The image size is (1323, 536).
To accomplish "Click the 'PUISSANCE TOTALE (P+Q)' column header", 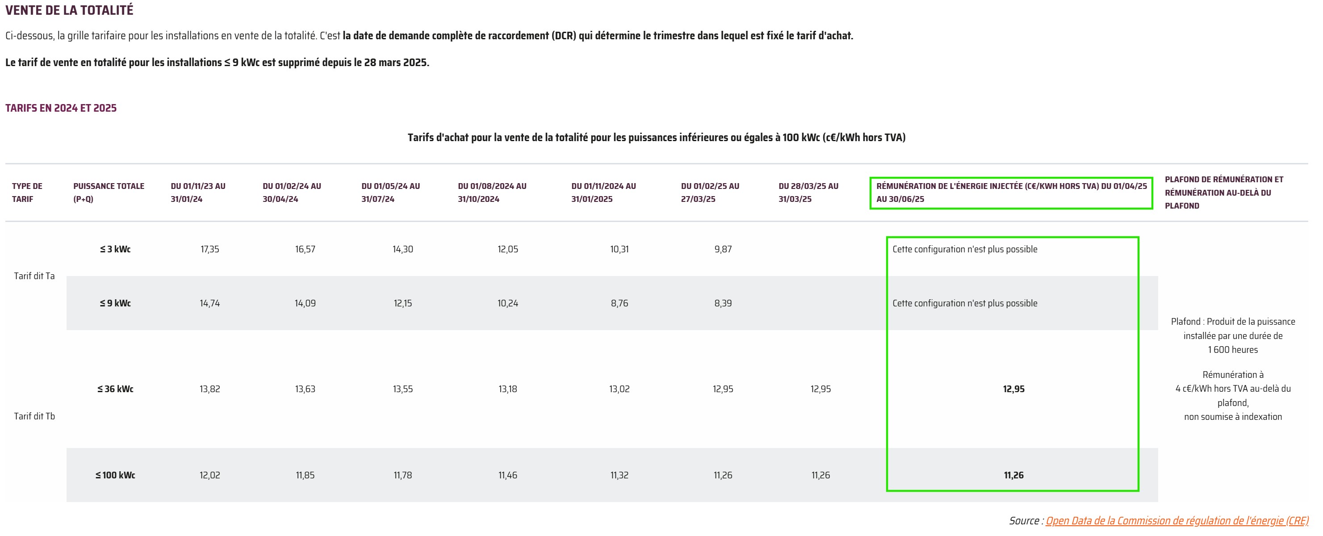I will pos(109,193).
